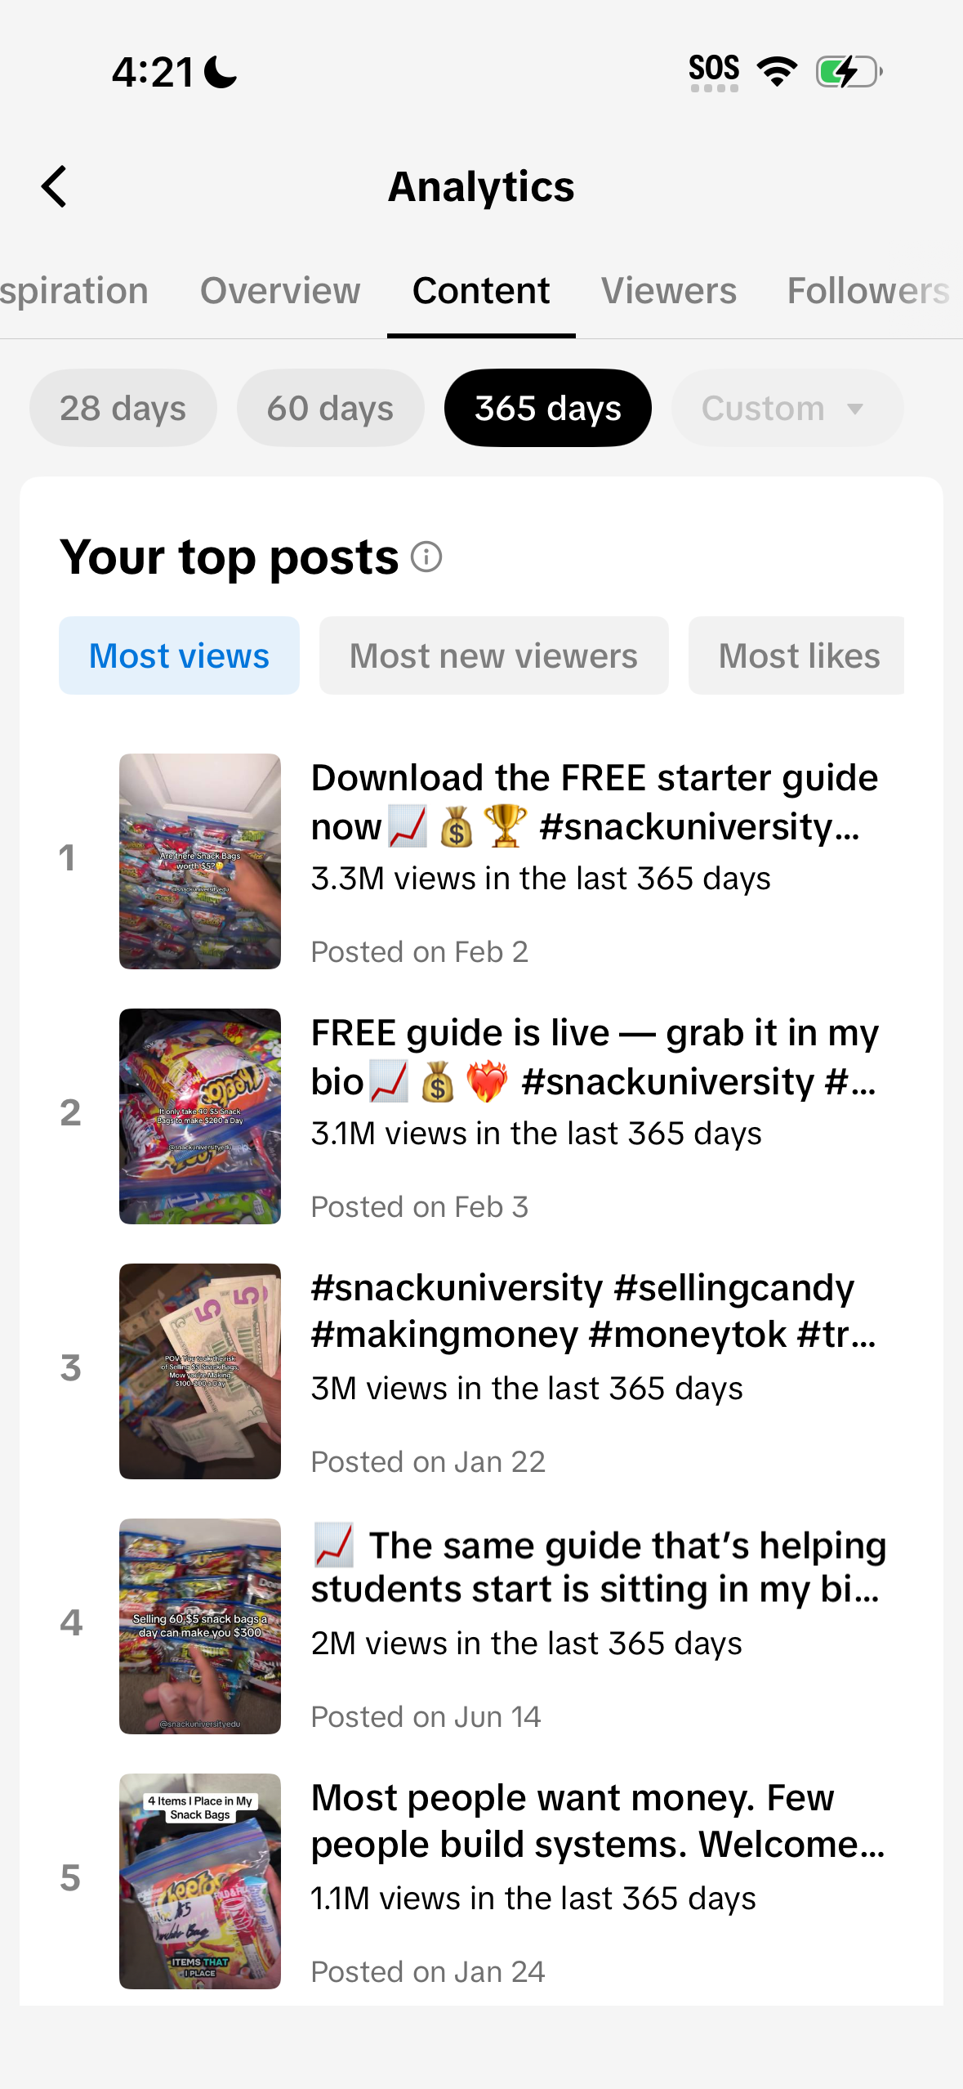The height and width of the screenshot is (2089, 963).
Task: Open the 4 Items Snack Bags thumbnail
Action: coord(200,1881)
